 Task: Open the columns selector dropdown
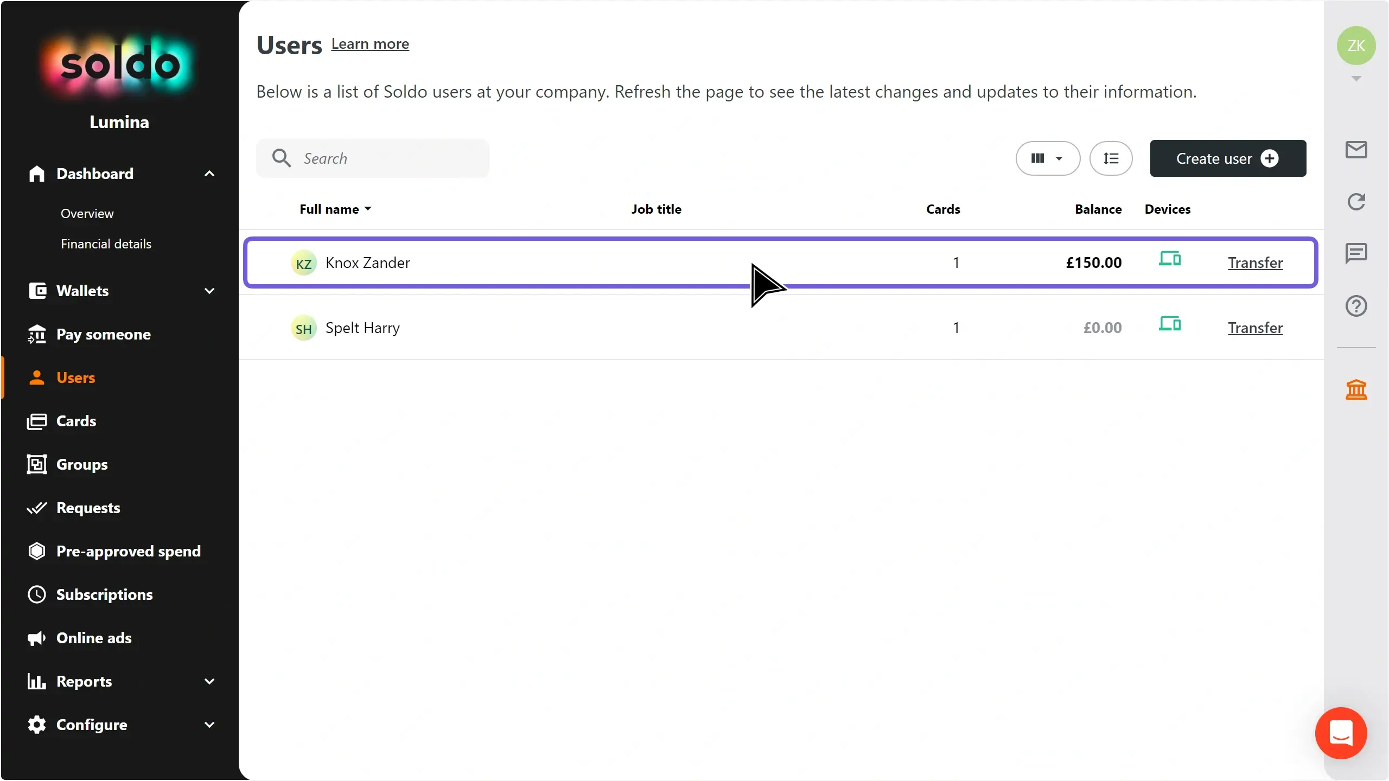tap(1047, 158)
